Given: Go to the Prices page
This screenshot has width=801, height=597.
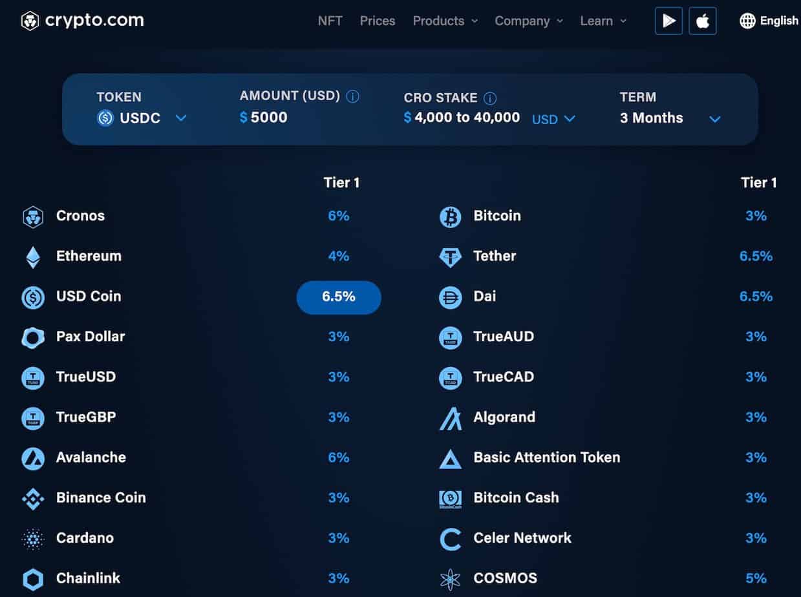Looking at the screenshot, I should tap(378, 21).
